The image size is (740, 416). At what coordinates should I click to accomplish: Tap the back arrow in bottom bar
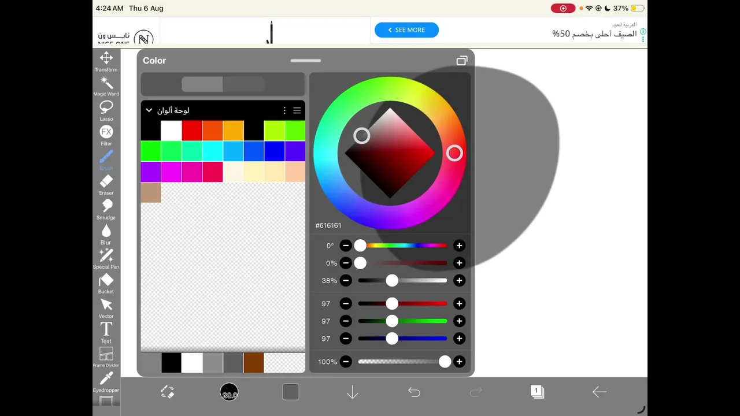600,392
